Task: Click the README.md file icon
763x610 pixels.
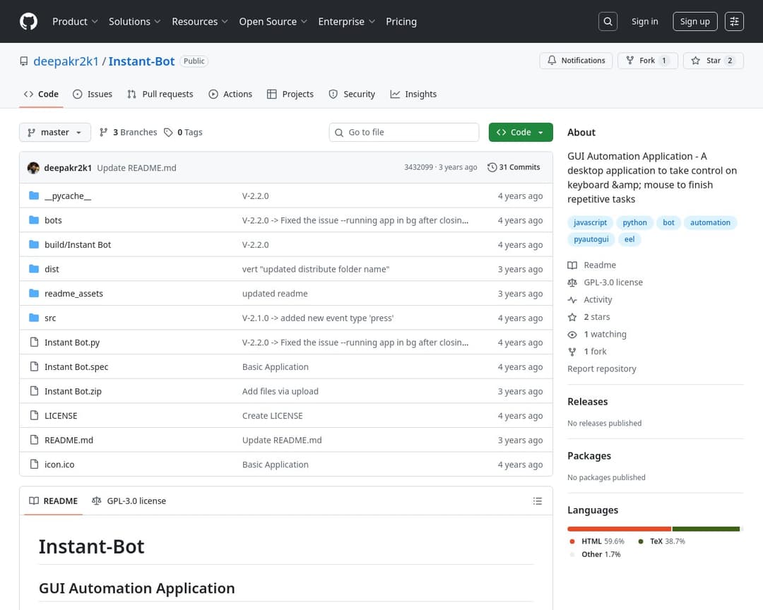Action: [34, 440]
